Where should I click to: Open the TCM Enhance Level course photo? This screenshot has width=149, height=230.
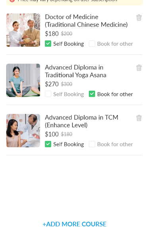coord(23,131)
